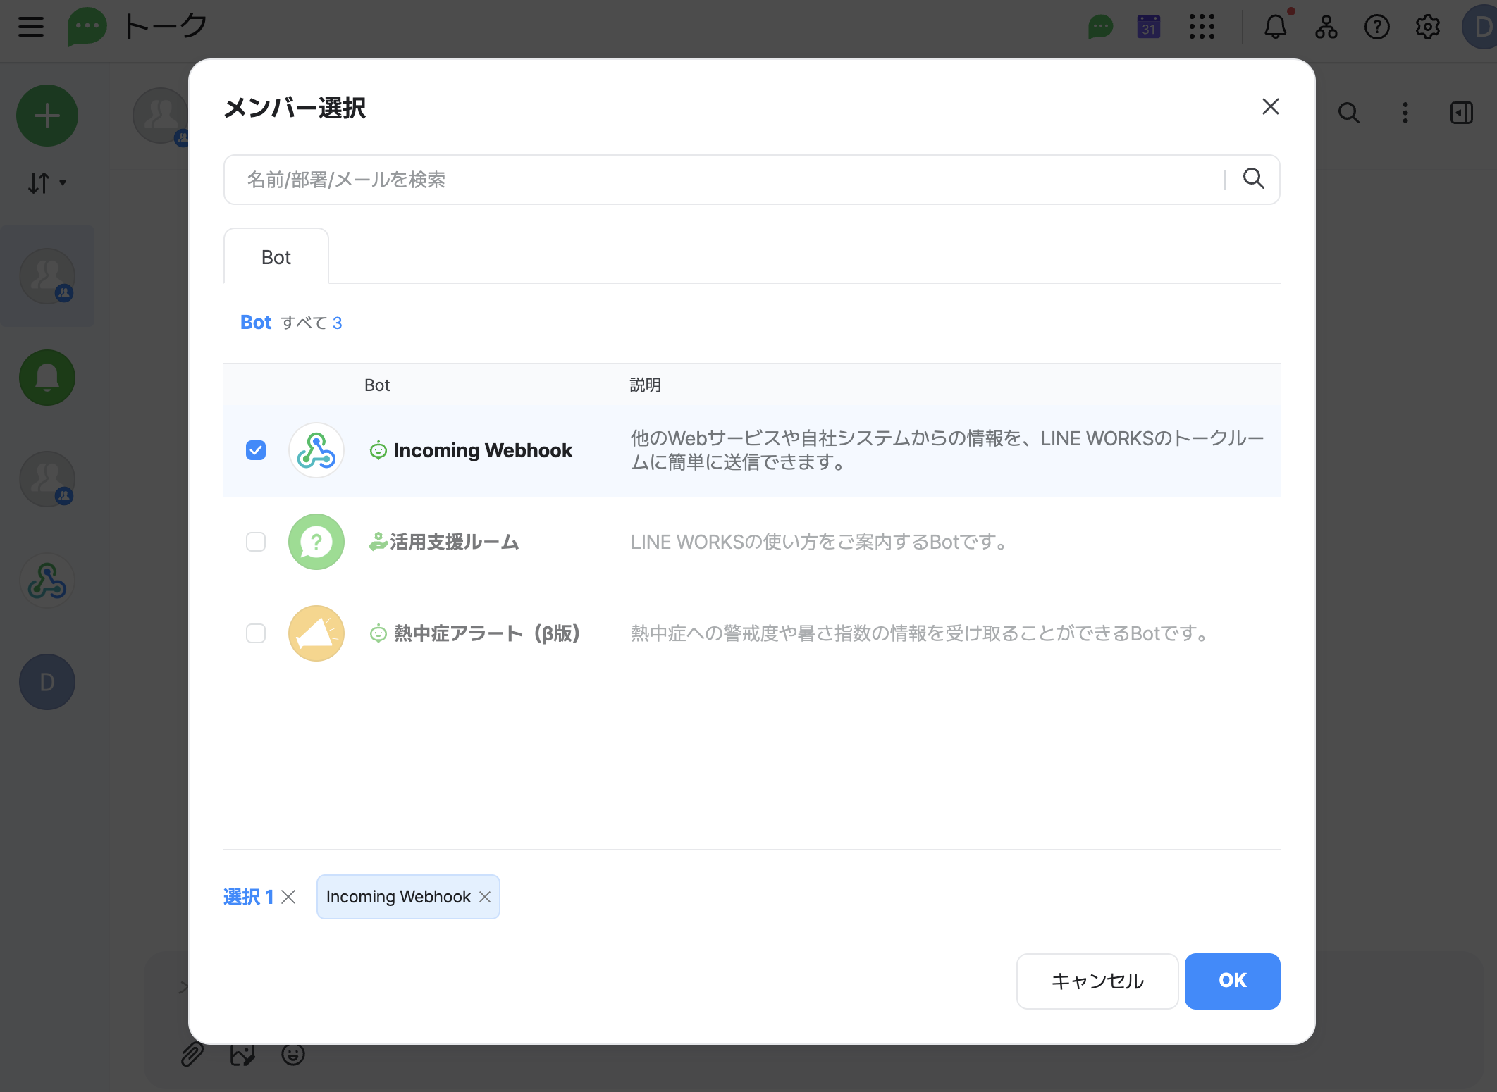Open notifications via bell icon in header

point(1275,27)
